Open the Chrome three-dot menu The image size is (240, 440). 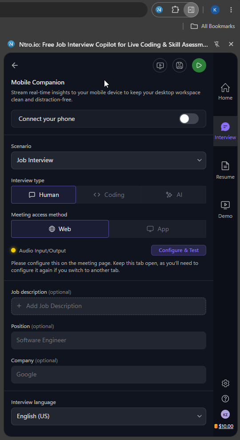(231, 10)
